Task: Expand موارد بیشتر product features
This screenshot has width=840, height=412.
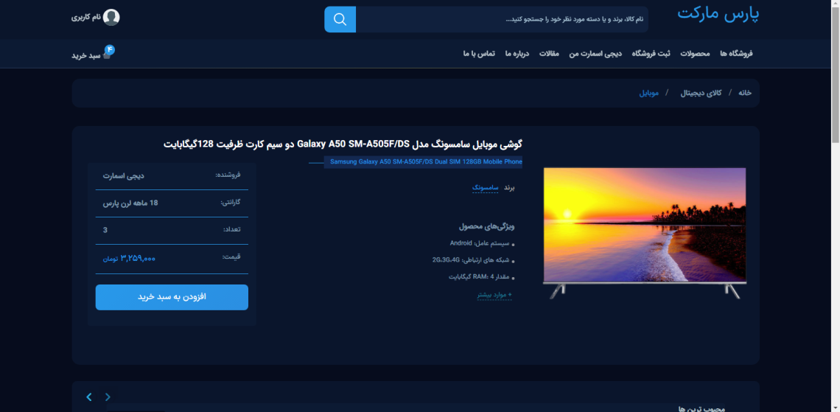Action: click(494, 295)
